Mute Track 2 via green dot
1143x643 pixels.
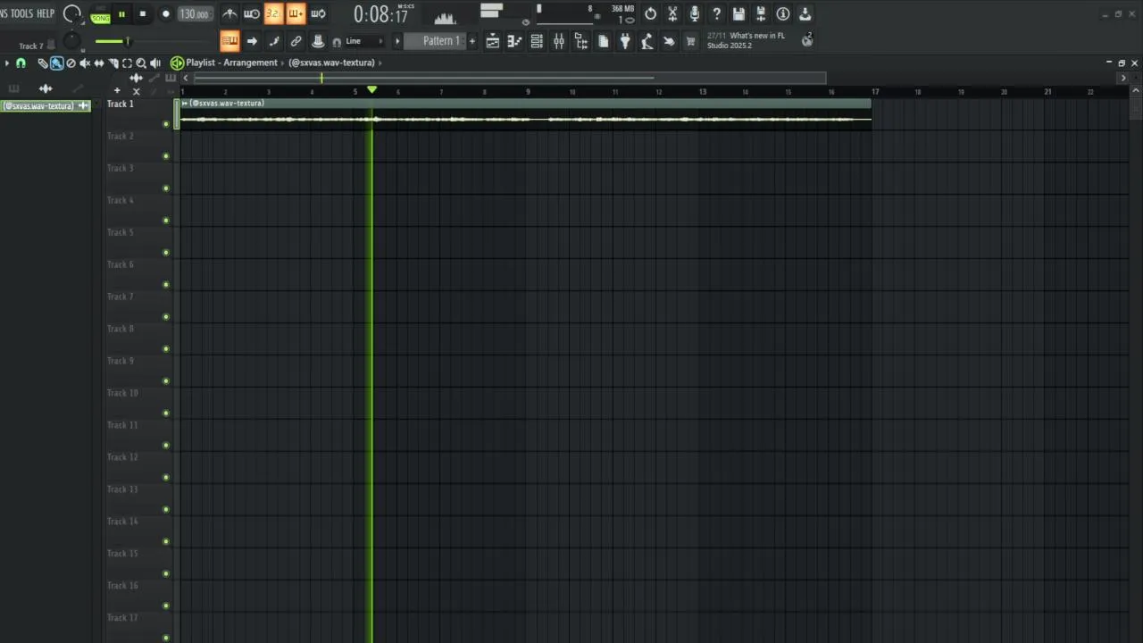[166, 156]
